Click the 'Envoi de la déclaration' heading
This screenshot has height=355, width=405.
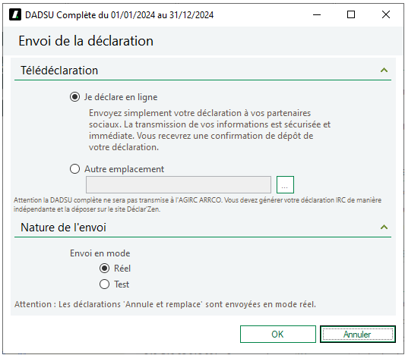[x=86, y=41]
